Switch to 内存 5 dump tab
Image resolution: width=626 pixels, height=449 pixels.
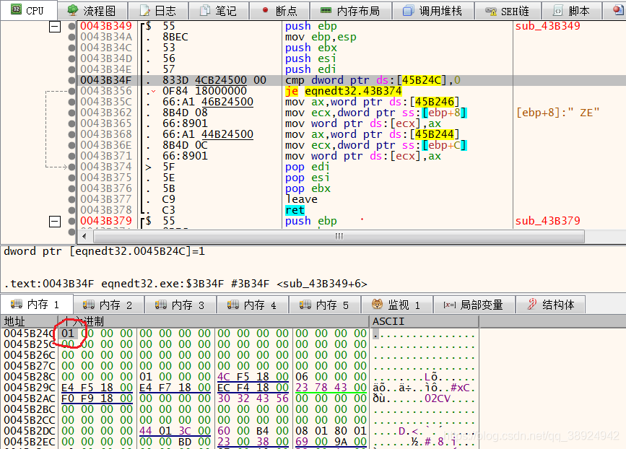[326, 305]
